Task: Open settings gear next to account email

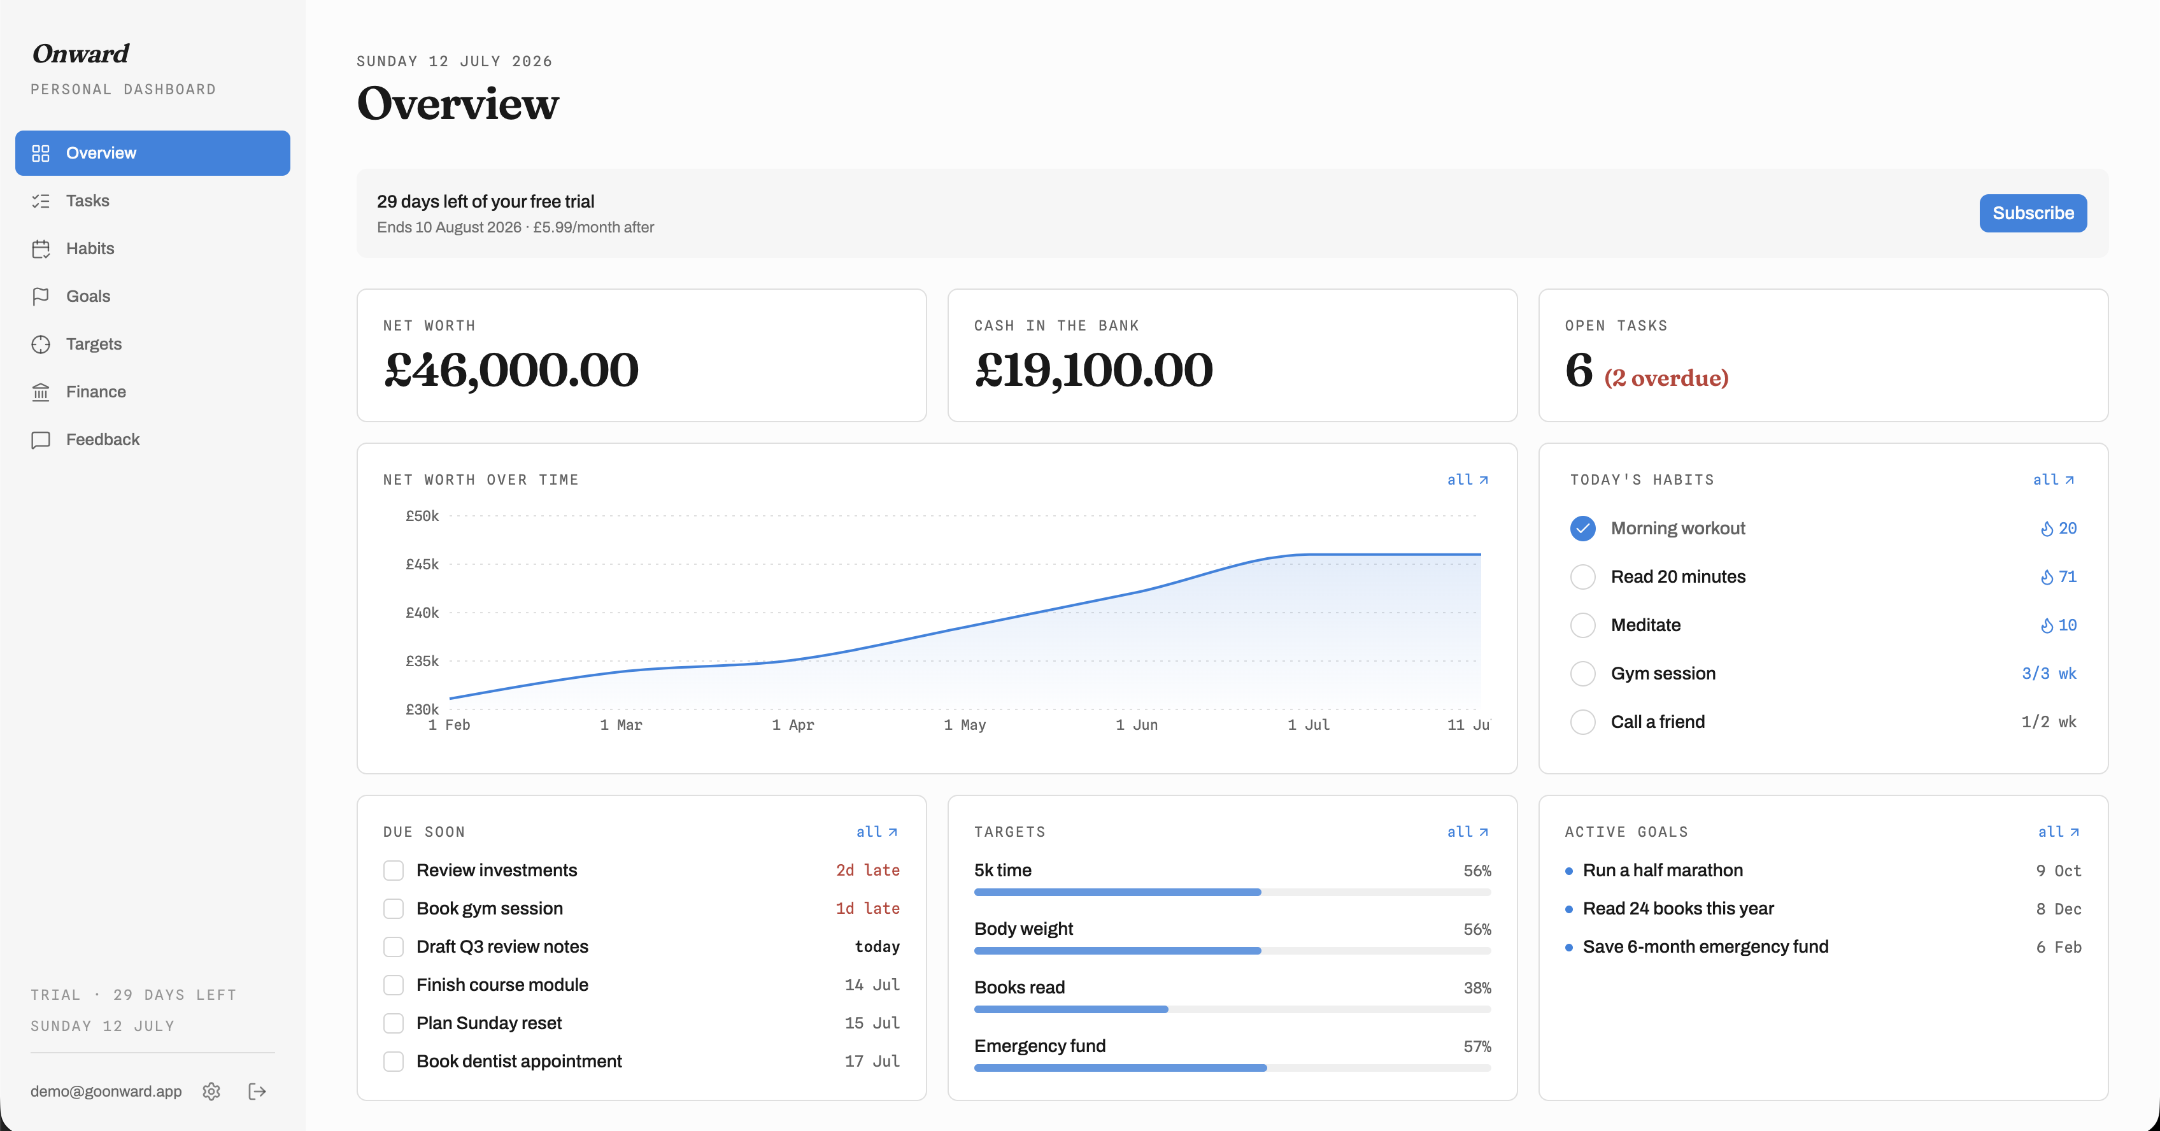Action: coord(211,1091)
